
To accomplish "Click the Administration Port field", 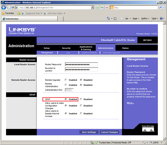I will [69, 90].
